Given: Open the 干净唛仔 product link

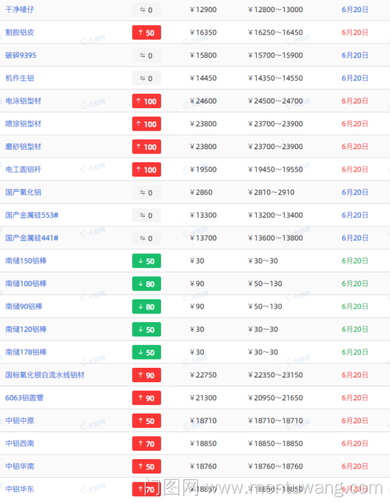Looking at the screenshot, I should click(19, 9).
